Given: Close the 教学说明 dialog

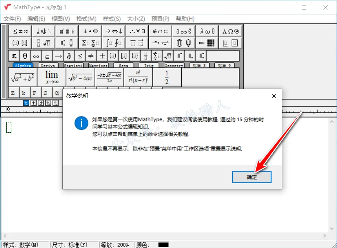Looking at the screenshot, I should [x=274, y=96].
